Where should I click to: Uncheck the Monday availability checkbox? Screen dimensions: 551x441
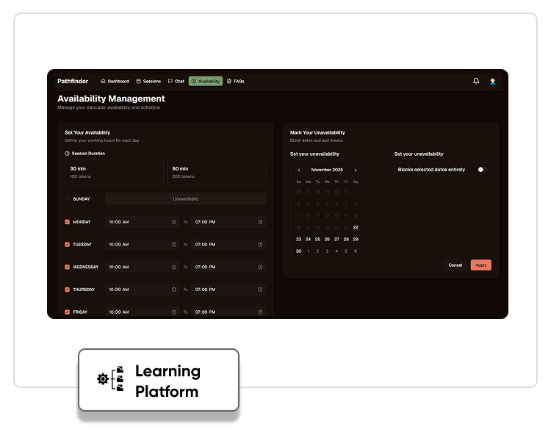click(x=68, y=221)
